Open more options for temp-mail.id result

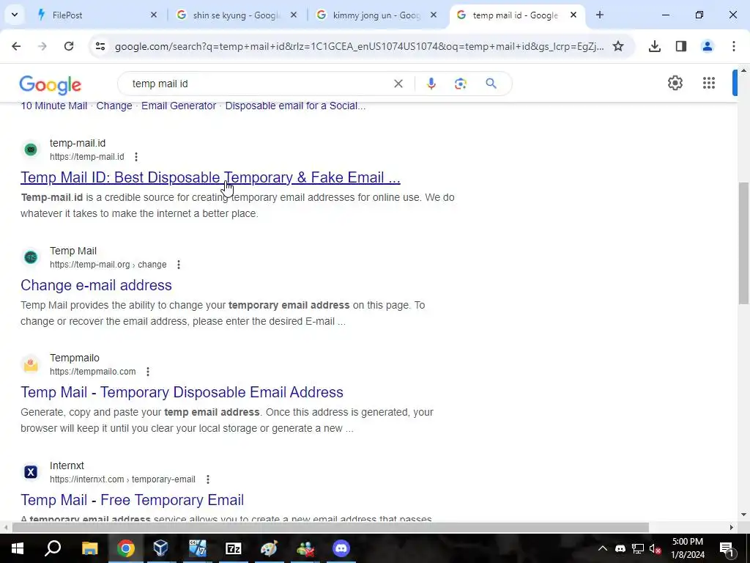point(136,157)
